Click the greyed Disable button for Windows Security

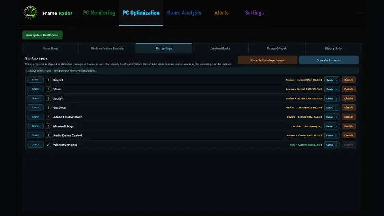coord(348,145)
